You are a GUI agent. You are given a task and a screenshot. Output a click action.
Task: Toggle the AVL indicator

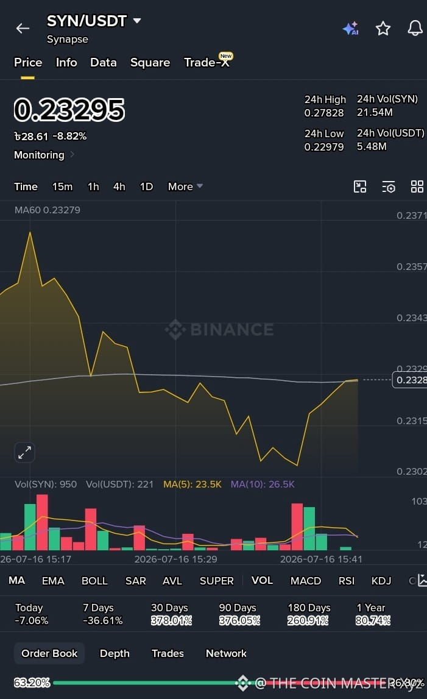pos(172,581)
